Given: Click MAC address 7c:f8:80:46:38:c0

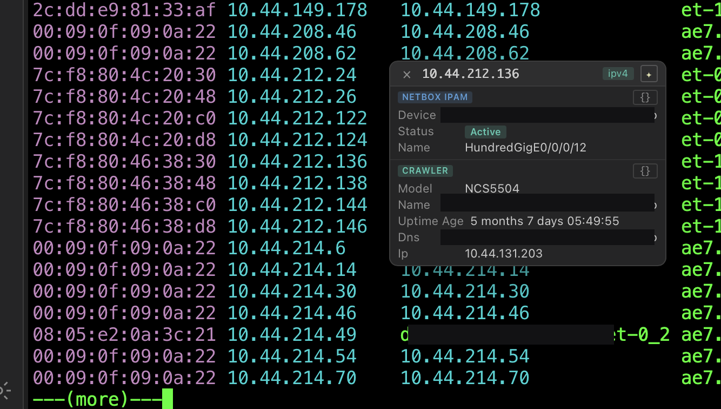Looking at the screenshot, I should click(x=124, y=205).
